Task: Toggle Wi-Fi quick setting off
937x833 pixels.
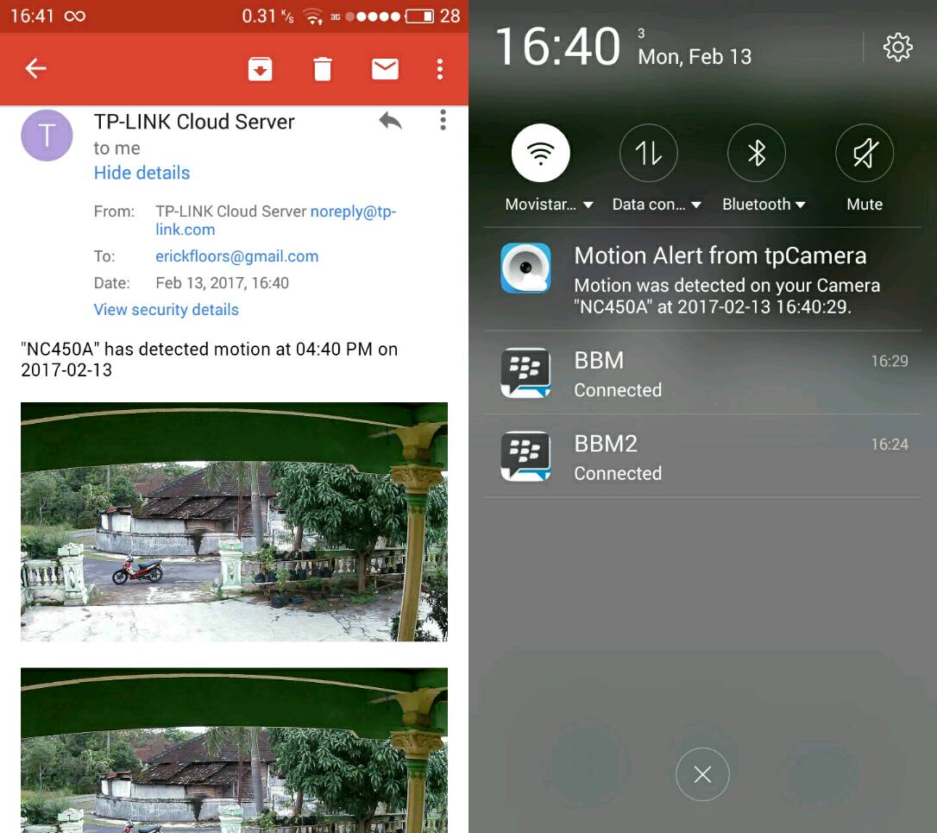Action: [x=540, y=153]
